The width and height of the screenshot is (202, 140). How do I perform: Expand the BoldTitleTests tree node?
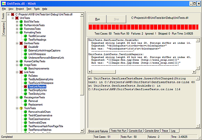coord(17,22)
